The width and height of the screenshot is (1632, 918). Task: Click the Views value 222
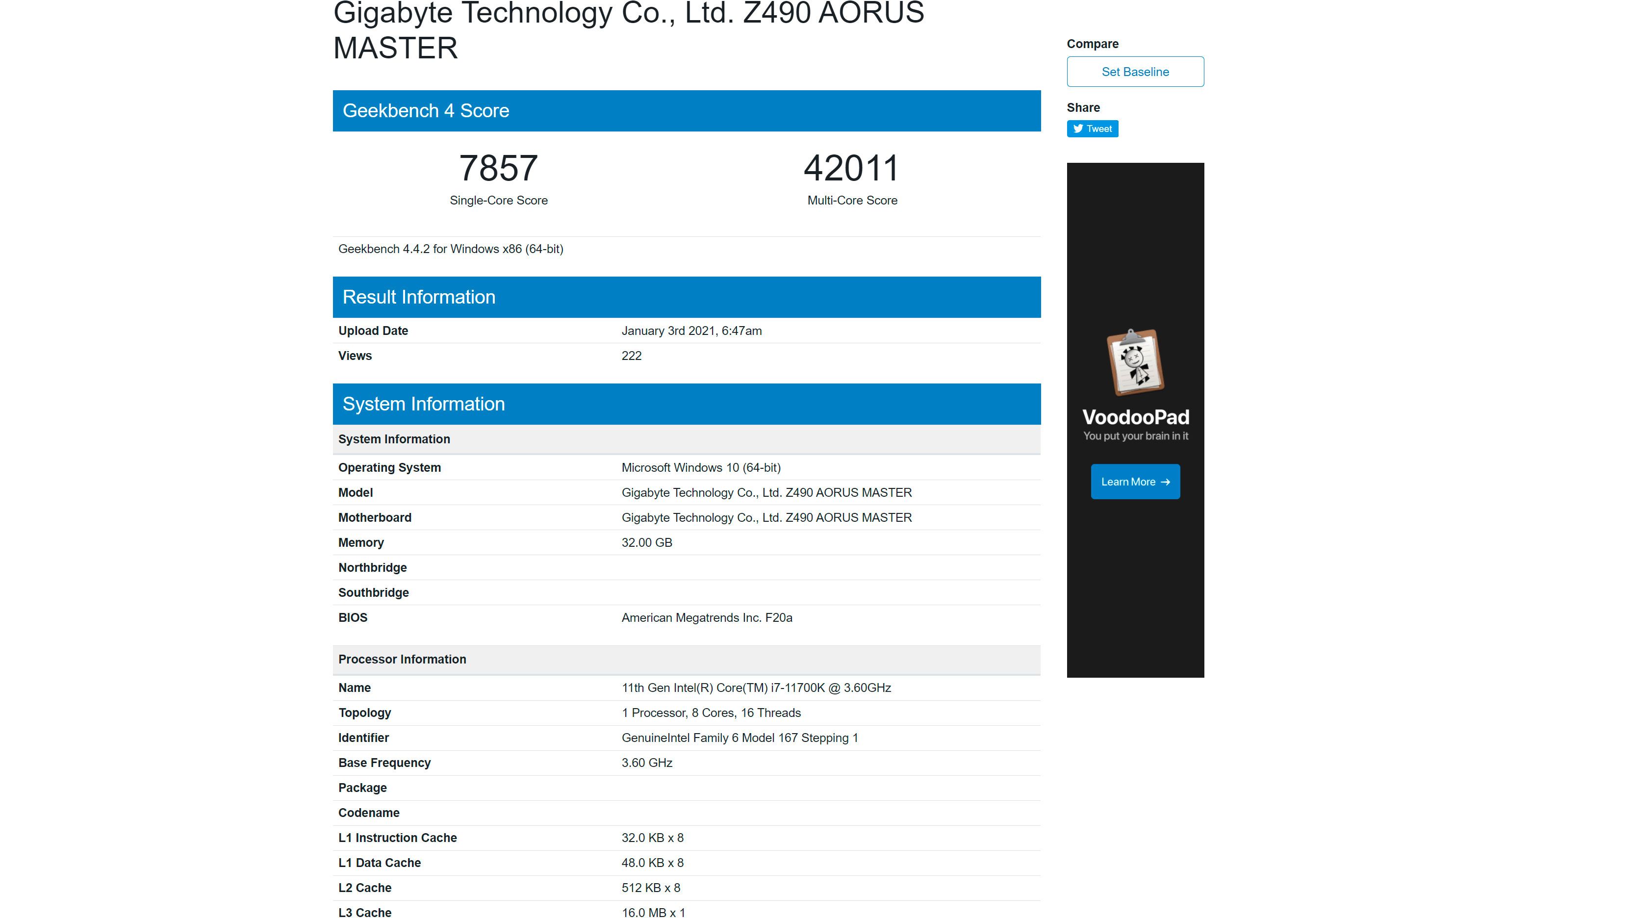point(631,356)
